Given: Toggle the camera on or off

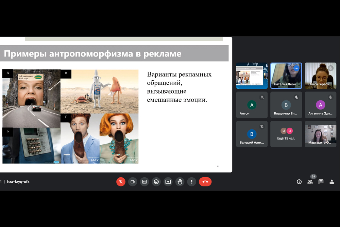Looking at the screenshot, I should [133, 182].
